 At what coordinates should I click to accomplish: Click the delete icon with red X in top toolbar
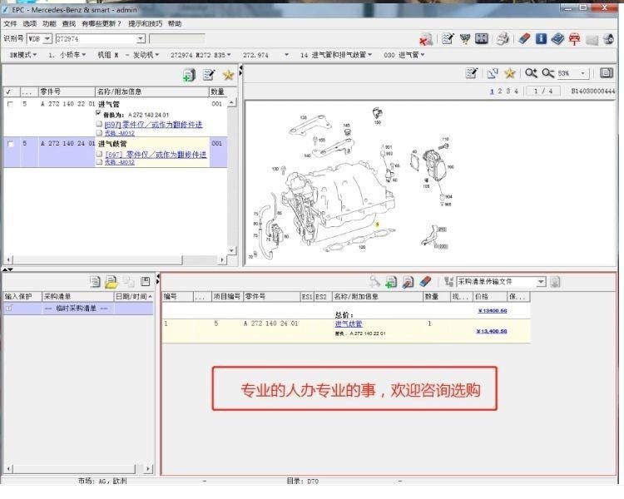click(x=426, y=39)
